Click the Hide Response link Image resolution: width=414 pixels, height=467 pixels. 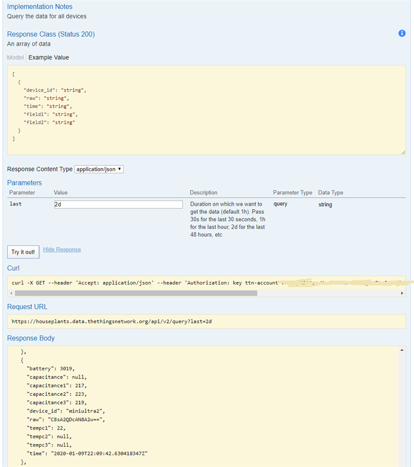[x=62, y=250]
